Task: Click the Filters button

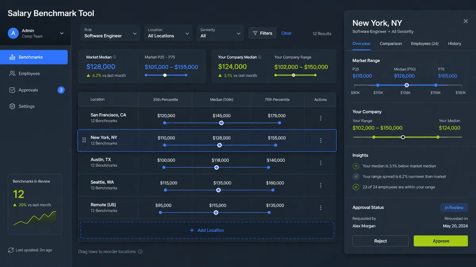Action: (x=263, y=33)
